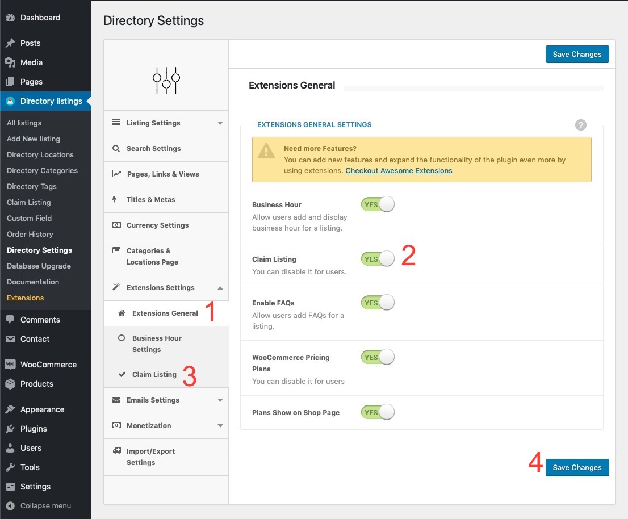Click the Tools wrench icon
This screenshot has height=519, width=628.
pos(10,467)
